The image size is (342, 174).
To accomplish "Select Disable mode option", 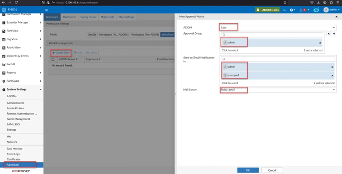I will point(92,35).
